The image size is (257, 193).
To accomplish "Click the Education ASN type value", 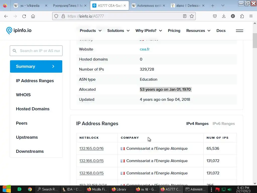I will [x=149, y=79].
